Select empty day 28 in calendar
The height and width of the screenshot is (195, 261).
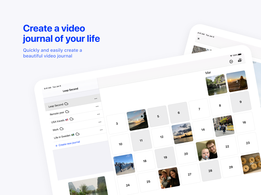(x=210, y=170)
